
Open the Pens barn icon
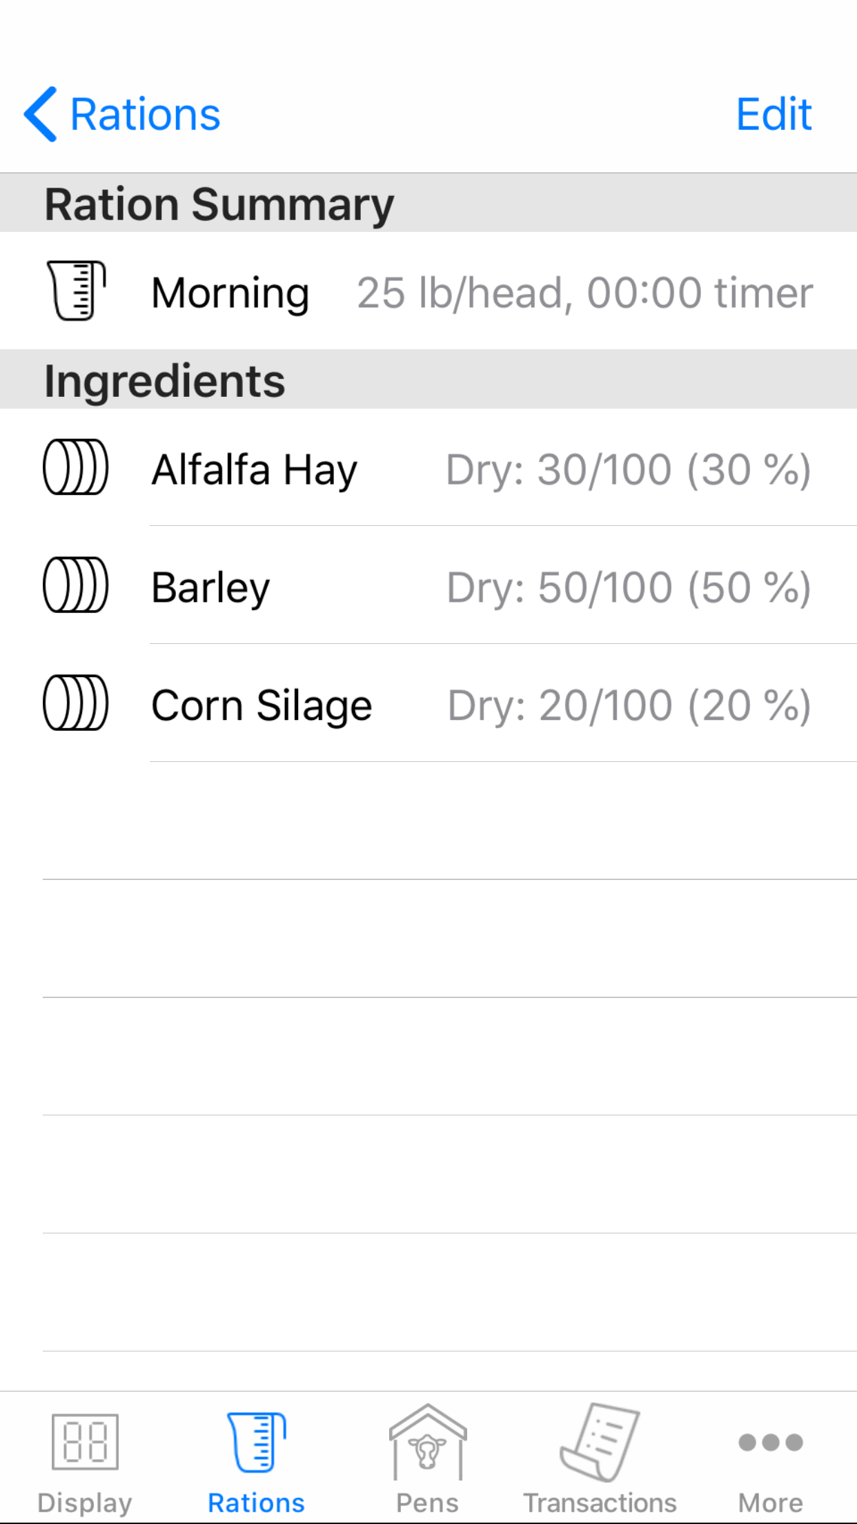click(x=428, y=1443)
